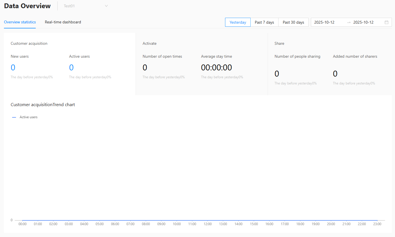Click the 12:00 label on chart axis

pyautogui.click(x=208, y=224)
